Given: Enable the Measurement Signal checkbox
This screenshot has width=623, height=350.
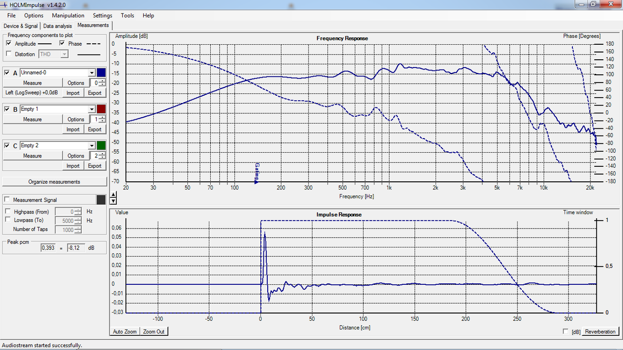Looking at the screenshot, I should tap(7, 200).
